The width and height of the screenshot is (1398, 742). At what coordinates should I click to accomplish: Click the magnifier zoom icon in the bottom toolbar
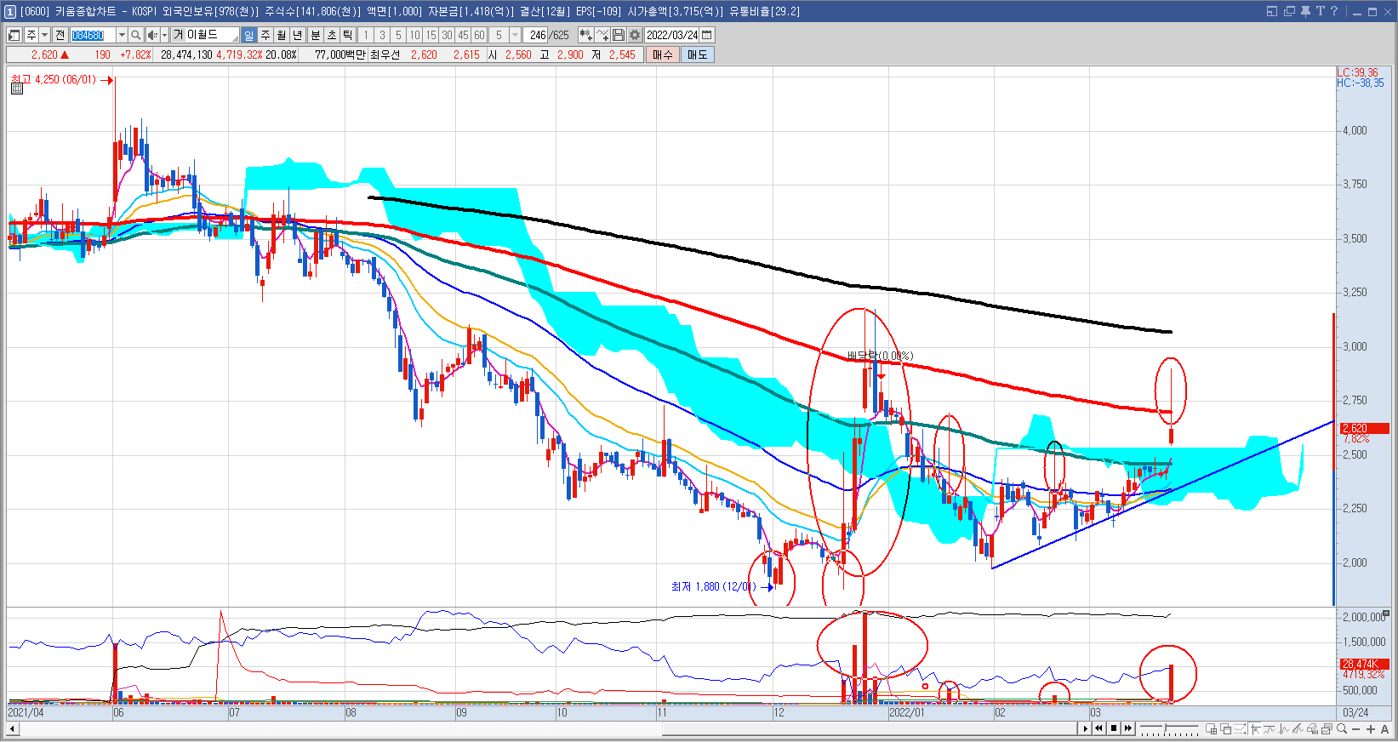click(1342, 728)
